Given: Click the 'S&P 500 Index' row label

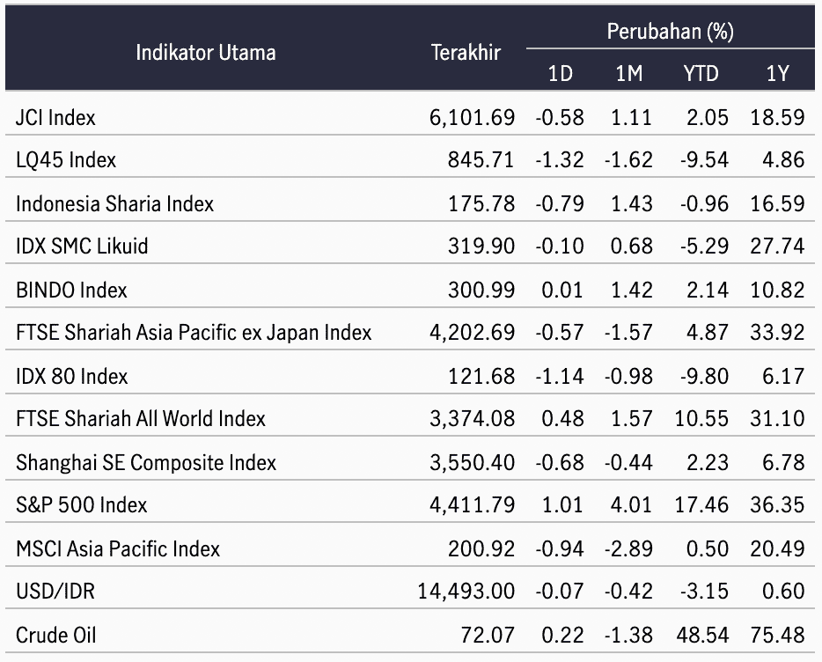Looking at the screenshot, I should click(81, 505).
